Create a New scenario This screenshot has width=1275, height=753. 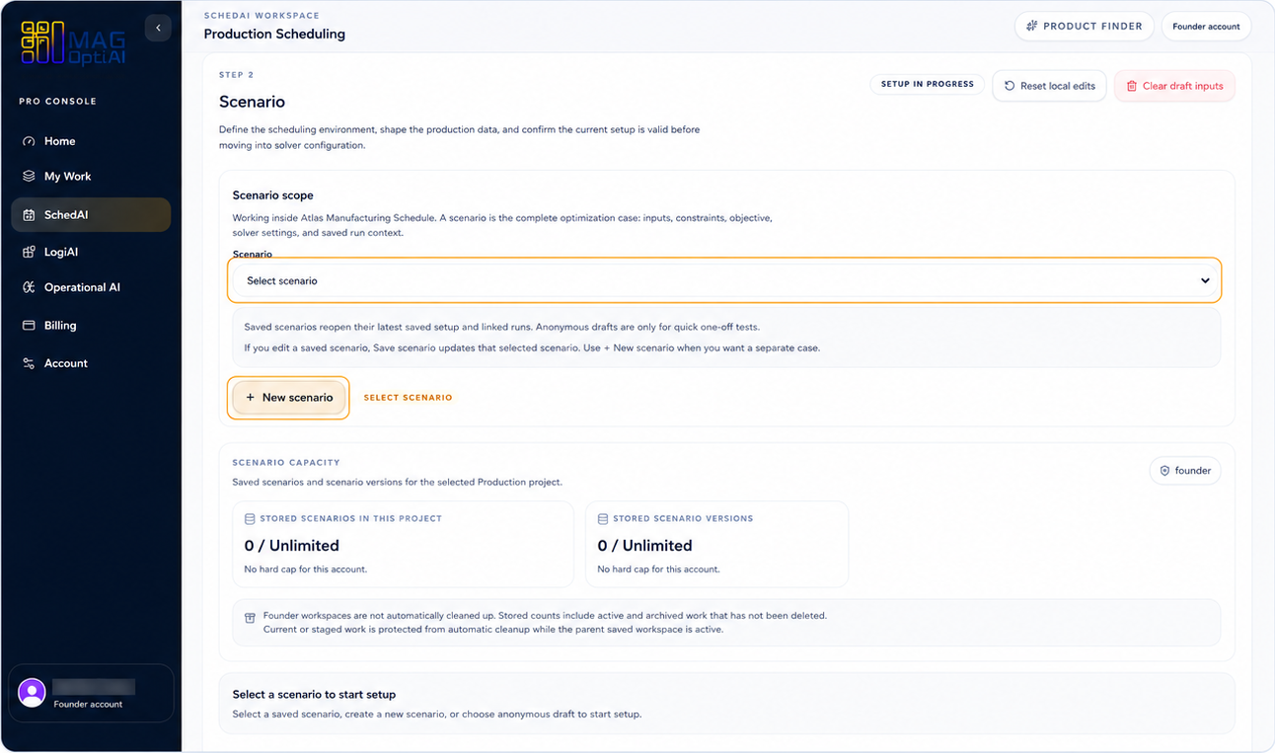(x=289, y=398)
